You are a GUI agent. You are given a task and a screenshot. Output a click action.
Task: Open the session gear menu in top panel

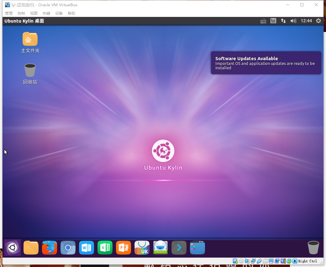tap(318, 21)
